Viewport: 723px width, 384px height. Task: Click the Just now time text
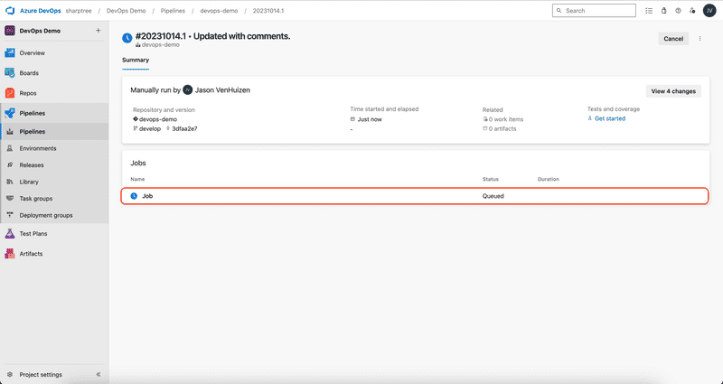[x=370, y=119]
